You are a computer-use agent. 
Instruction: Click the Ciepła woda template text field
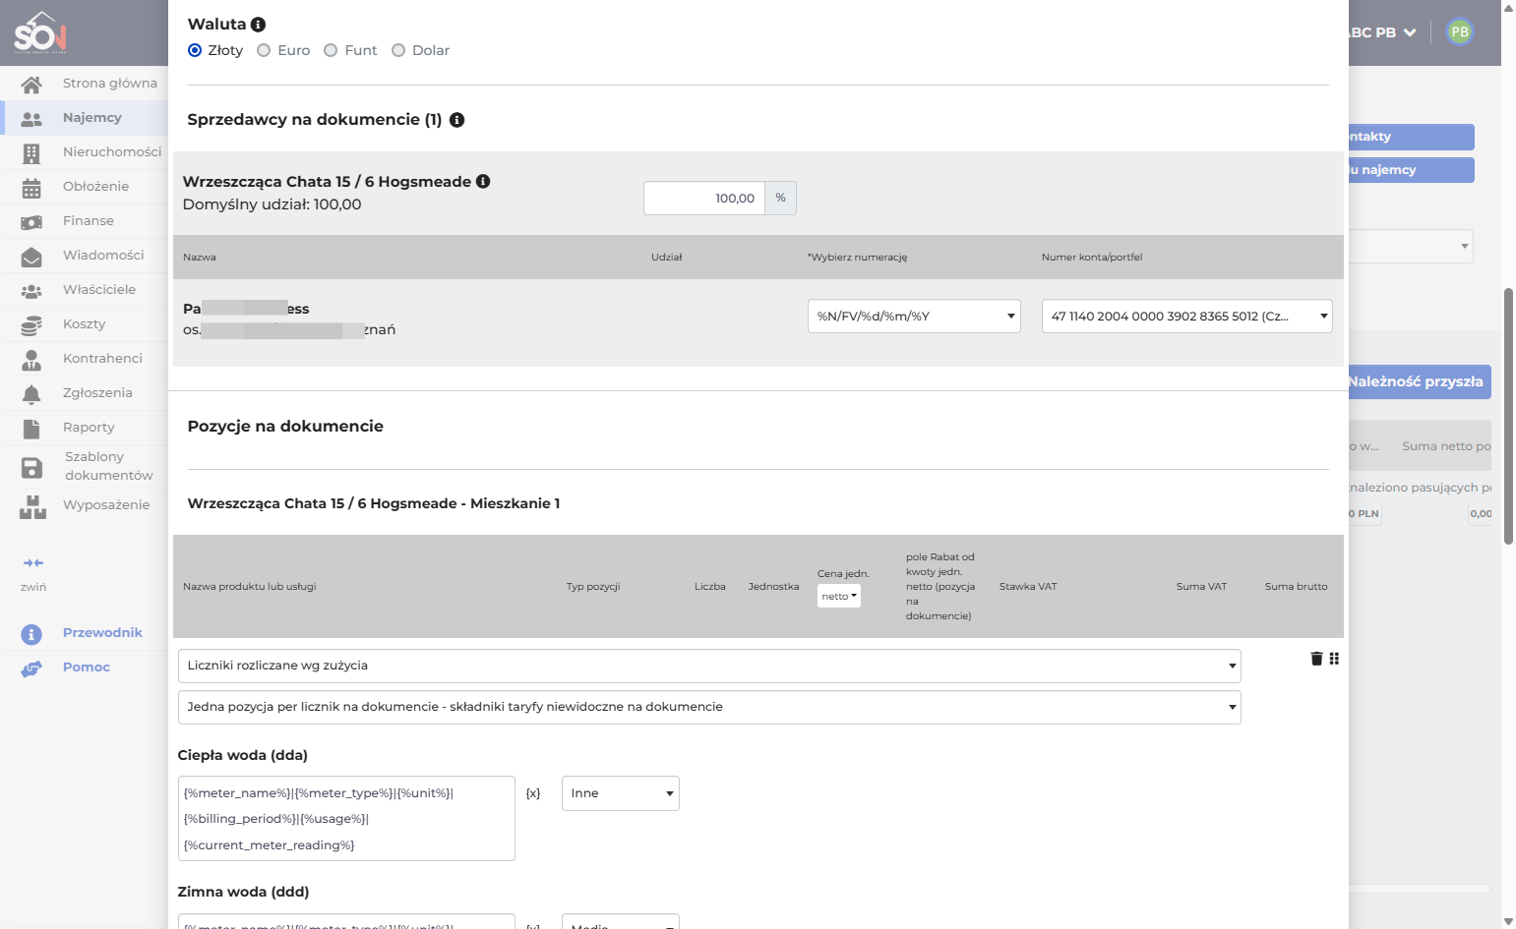pyautogui.click(x=346, y=818)
